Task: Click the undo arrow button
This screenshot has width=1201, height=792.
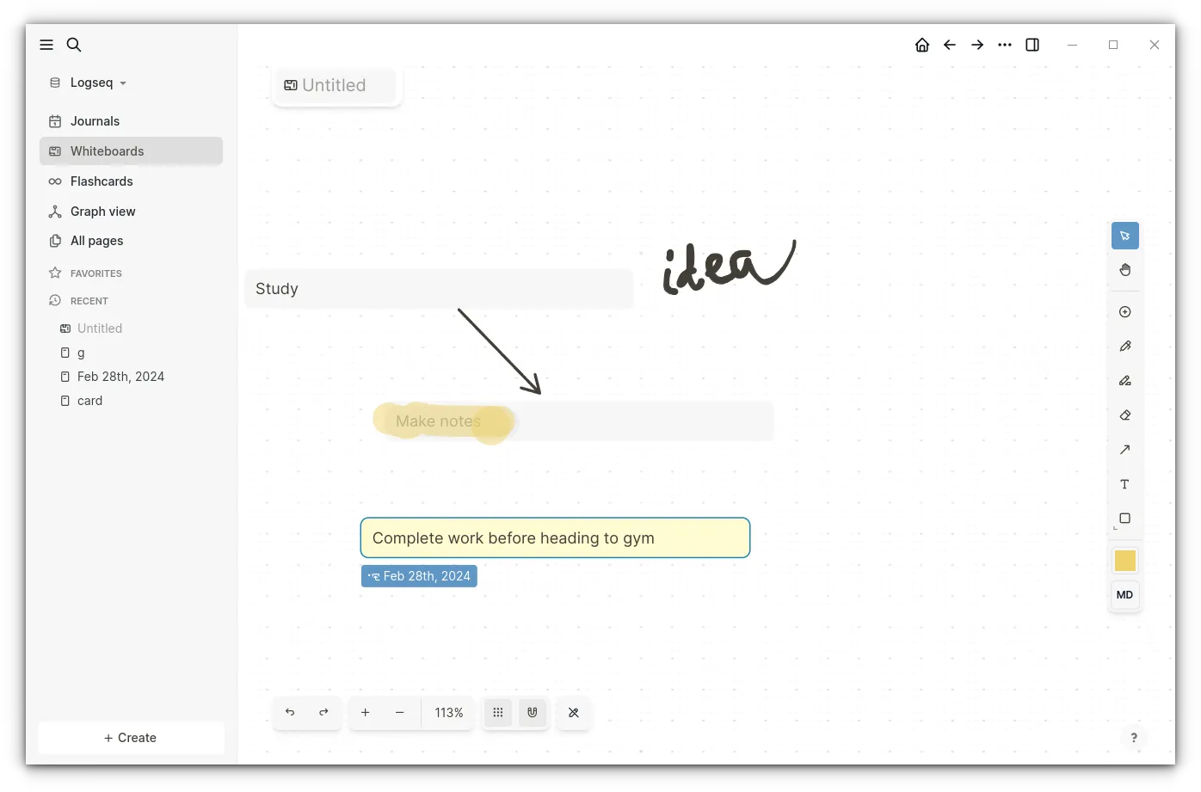Action: [x=290, y=713]
